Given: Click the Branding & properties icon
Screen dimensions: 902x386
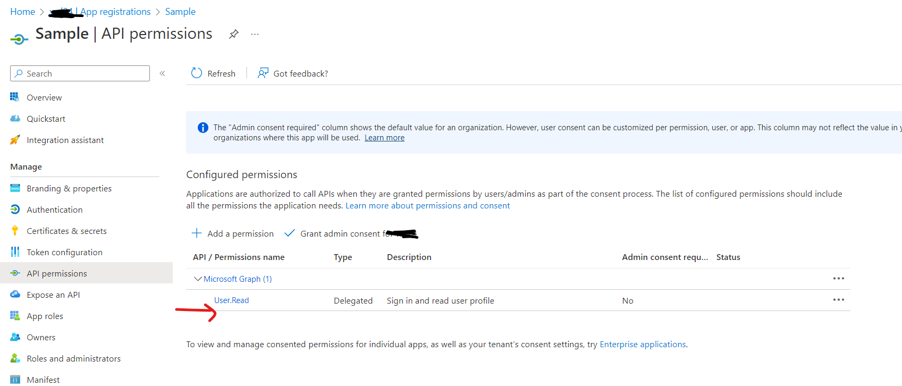Looking at the screenshot, I should click(x=15, y=188).
